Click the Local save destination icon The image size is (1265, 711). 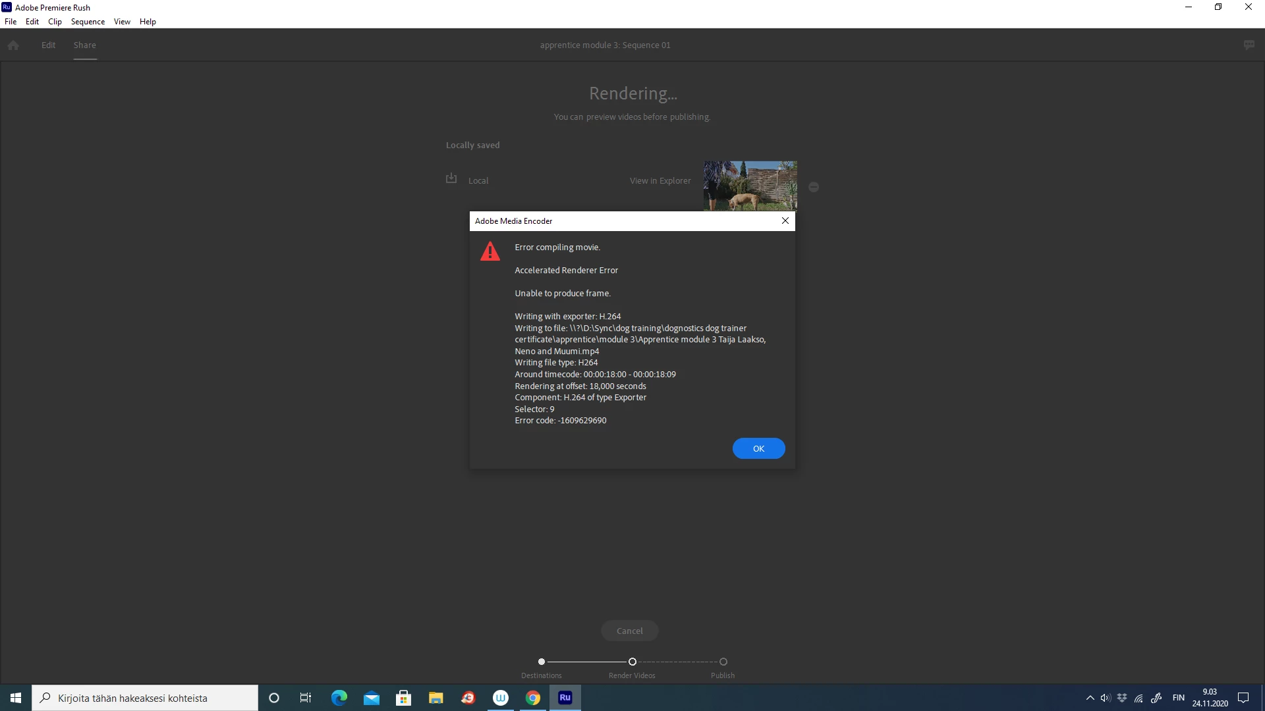pyautogui.click(x=451, y=179)
